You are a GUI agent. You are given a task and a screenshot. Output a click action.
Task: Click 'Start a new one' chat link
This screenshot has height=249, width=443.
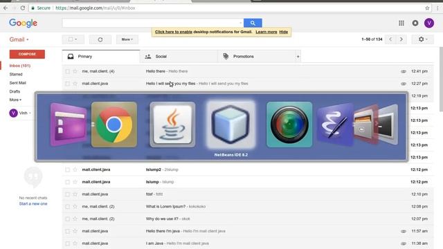pyautogui.click(x=33, y=203)
